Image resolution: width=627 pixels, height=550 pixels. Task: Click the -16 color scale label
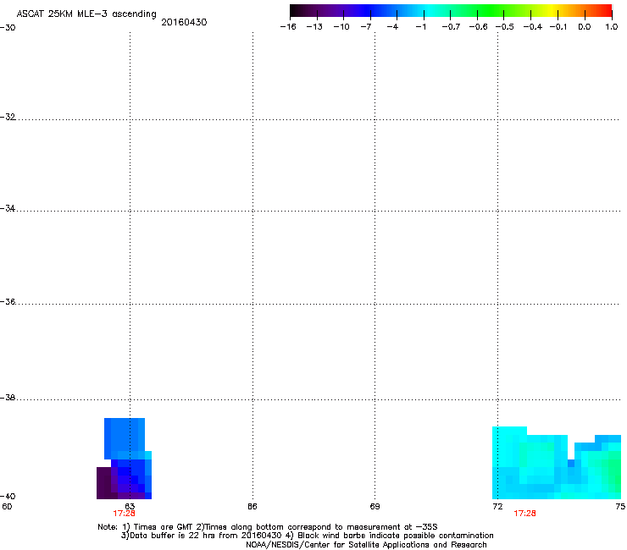click(x=288, y=27)
